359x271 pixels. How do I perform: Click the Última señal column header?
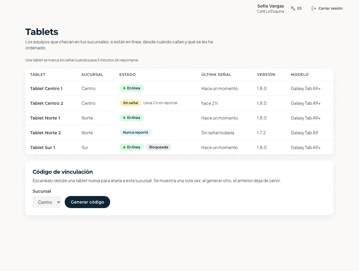[x=216, y=75]
